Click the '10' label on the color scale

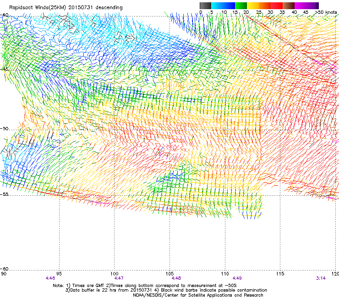(224, 12)
